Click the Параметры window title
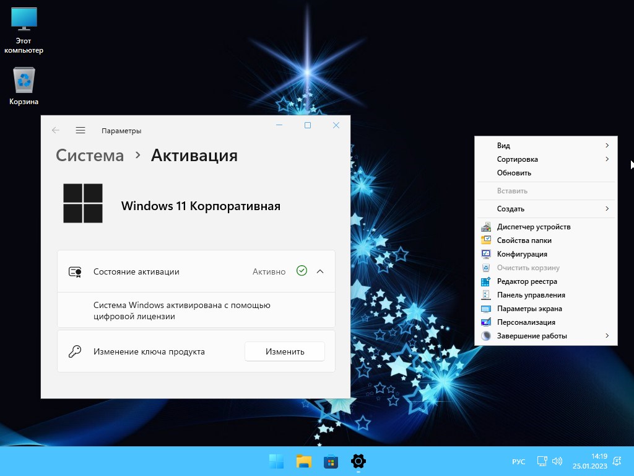The width and height of the screenshot is (634, 476). pos(121,131)
